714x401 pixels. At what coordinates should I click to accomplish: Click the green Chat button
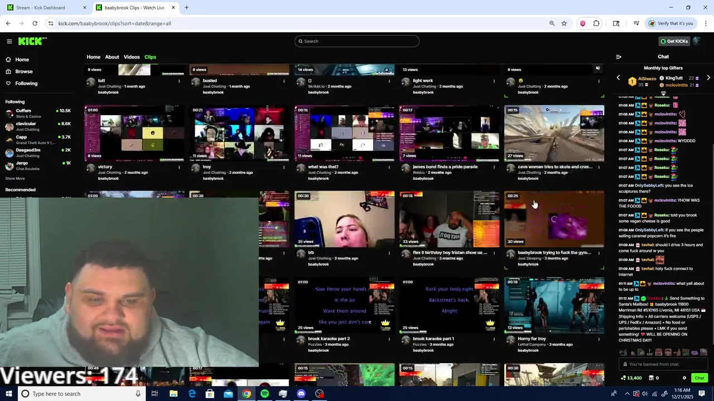point(699,378)
